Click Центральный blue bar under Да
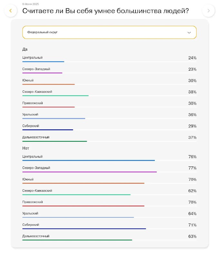Image resolution: width=219 pixels, height=258 pixels. point(43,62)
